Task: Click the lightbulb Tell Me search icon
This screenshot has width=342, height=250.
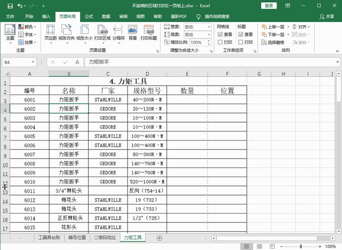Action: click(198, 17)
